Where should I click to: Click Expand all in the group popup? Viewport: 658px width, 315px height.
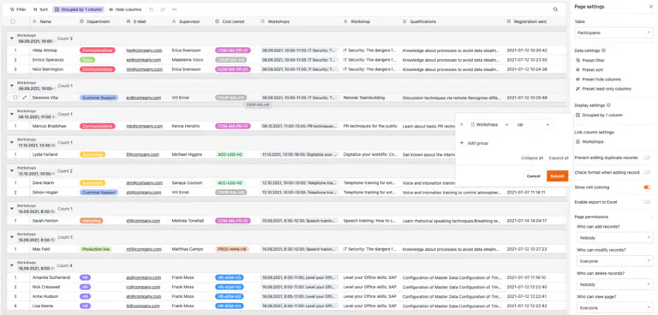pyautogui.click(x=559, y=158)
